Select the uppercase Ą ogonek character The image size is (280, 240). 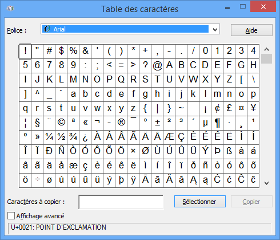point(193,180)
